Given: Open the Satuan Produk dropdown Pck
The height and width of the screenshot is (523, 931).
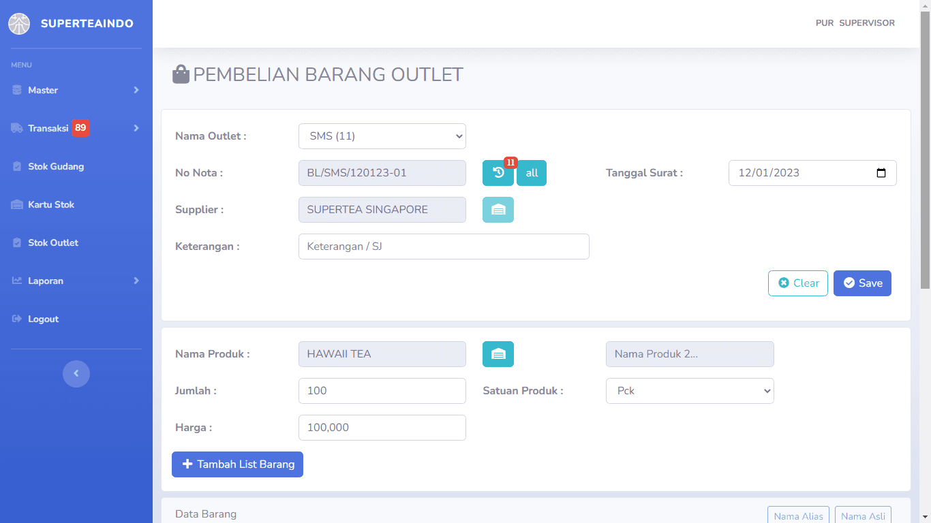Looking at the screenshot, I should 690,391.
